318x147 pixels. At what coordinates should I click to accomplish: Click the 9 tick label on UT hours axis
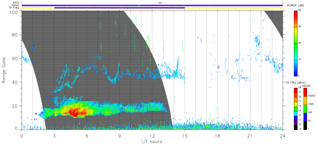pos(120,136)
